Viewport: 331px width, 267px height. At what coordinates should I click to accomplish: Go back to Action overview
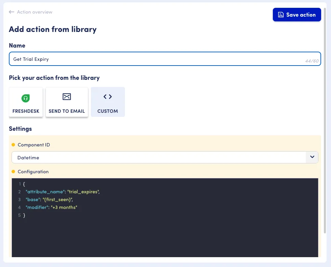[x=35, y=12]
